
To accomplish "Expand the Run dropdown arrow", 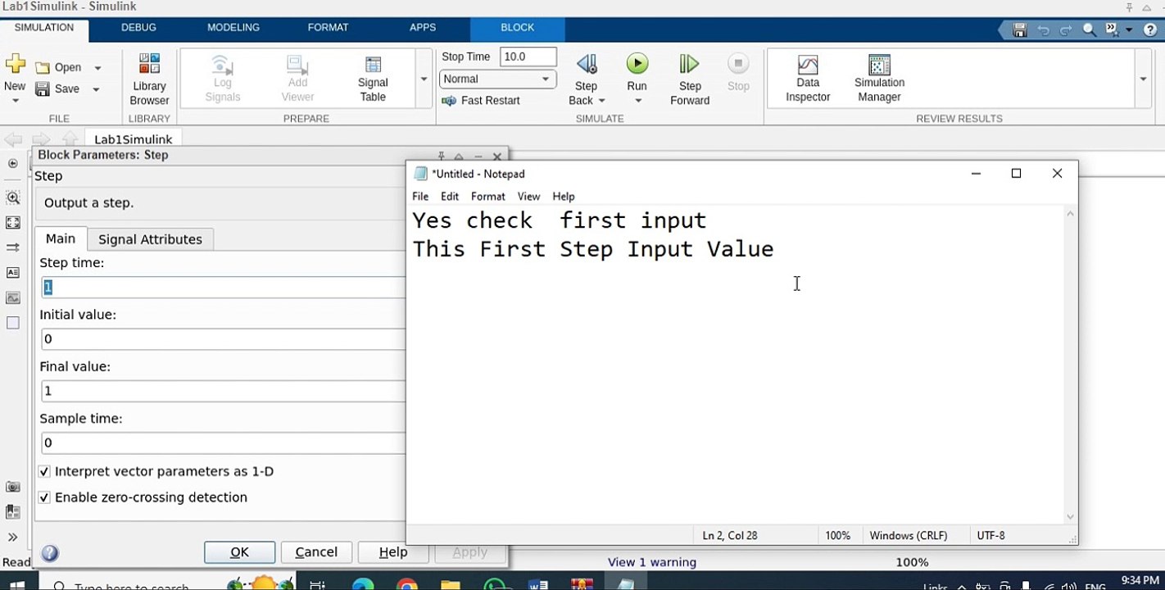I will coord(637,101).
